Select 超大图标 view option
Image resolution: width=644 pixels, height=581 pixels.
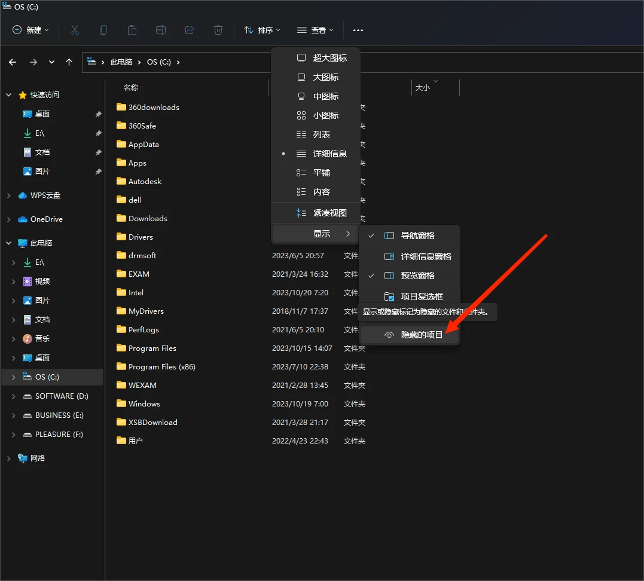click(316, 58)
